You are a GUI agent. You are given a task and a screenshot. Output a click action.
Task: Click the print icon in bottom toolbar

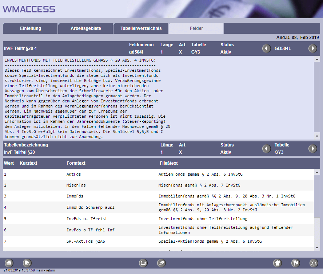tap(9, 263)
